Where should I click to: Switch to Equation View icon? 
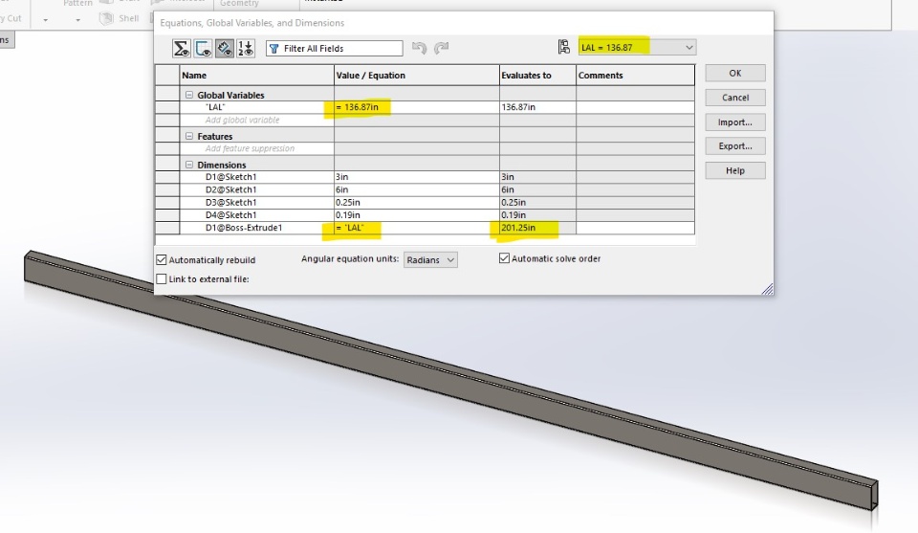pyautogui.click(x=182, y=48)
